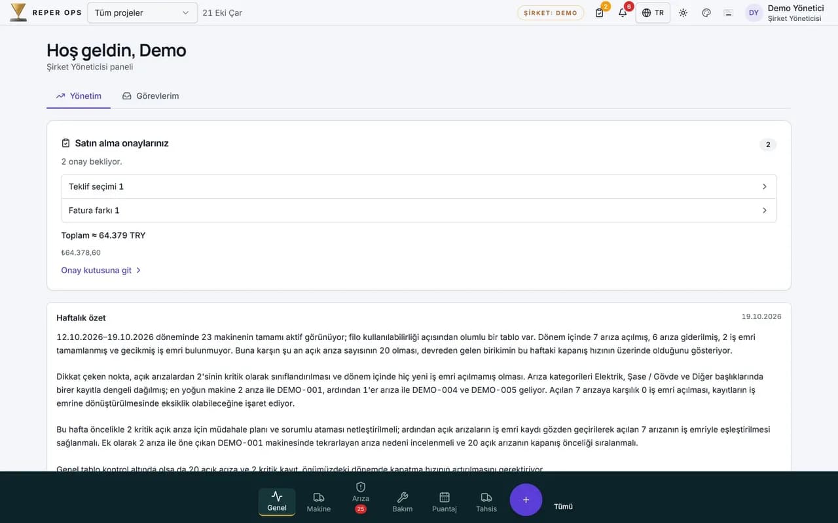This screenshot has height=523, width=838.
Task: Switch to the Yönetim tab
Action: click(79, 96)
